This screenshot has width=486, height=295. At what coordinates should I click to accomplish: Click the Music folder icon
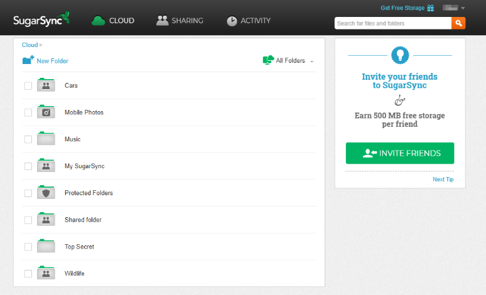[46, 139]
